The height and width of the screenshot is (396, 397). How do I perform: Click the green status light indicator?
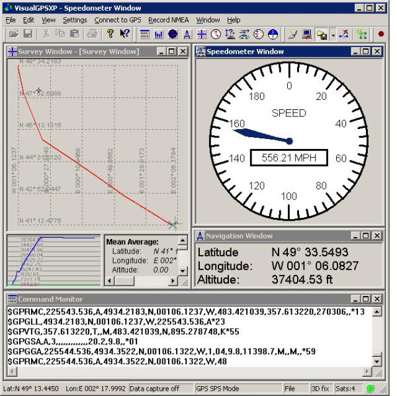370,389
